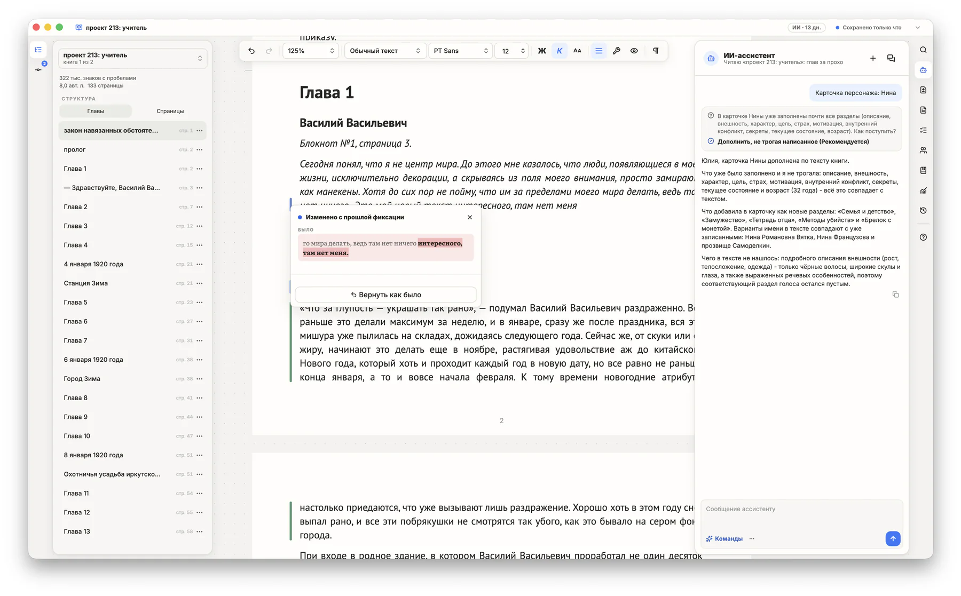Open the three-dot menu for Глава 13
Viewport: 961px width, 596px height.
(x=200, y=531)
